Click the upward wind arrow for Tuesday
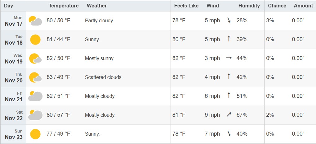Viewport: 316px width, 144px height. pyautogui.click(x=229, y=39)
